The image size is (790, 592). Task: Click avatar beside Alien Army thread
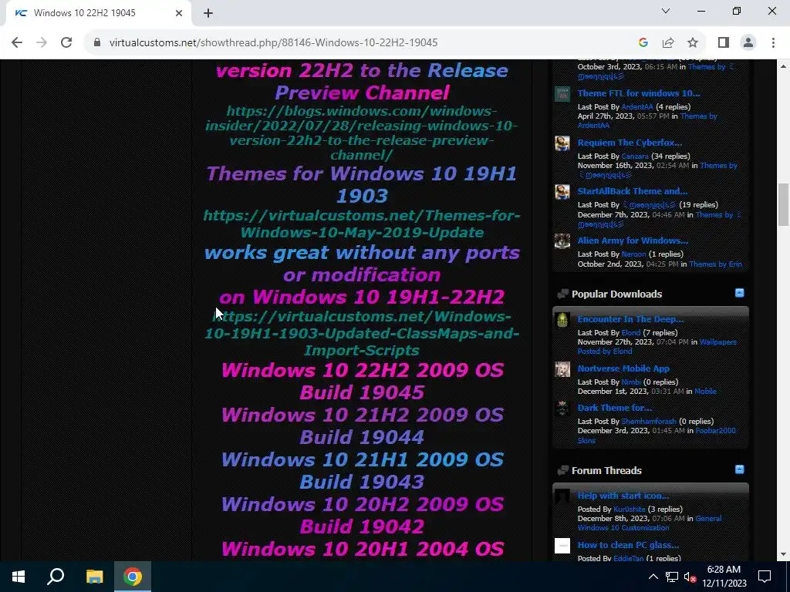pyautogui.click(x=562, y=241)
